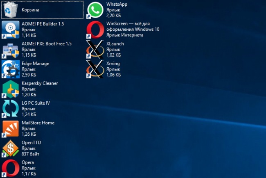Click the Edge Manage shortcut icon
Image resolution: width=266 pixels, height=178 pixels.
coord(11,69)
